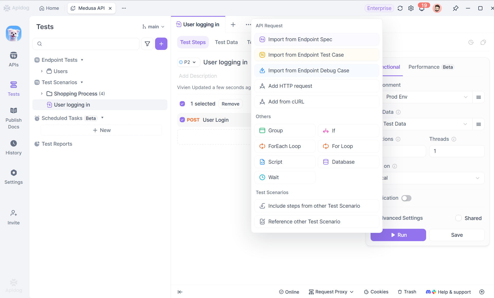Click the Threads input field
The width and height of the screenshot is (494, 298).
click(x=457, y=151)
